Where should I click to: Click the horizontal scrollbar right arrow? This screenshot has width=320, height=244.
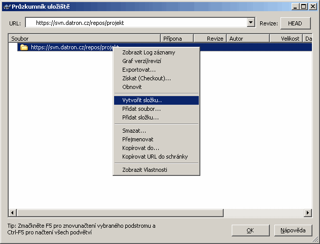point(307,212)
